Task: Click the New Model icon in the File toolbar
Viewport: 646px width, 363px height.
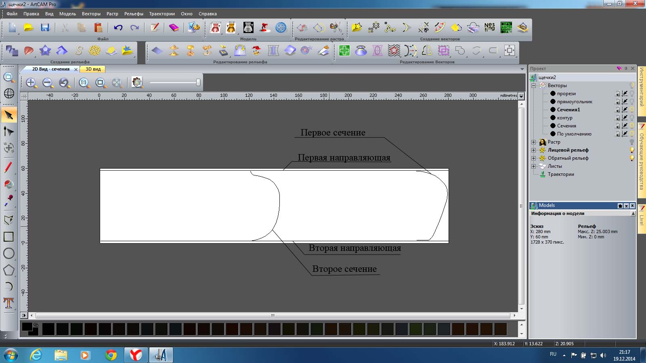Action: (x=12, y=27)
